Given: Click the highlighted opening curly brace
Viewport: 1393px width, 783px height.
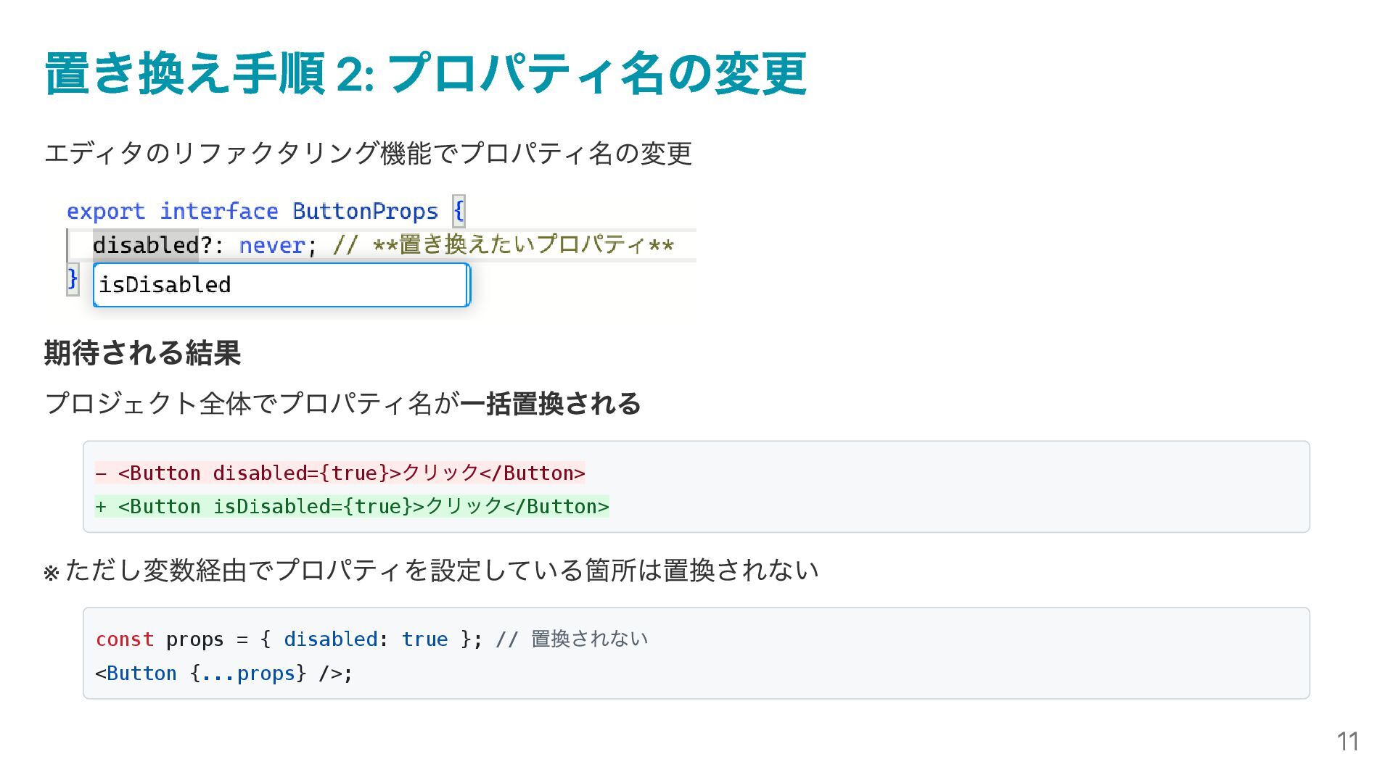Looking at the screenshot, I should 459,211.
